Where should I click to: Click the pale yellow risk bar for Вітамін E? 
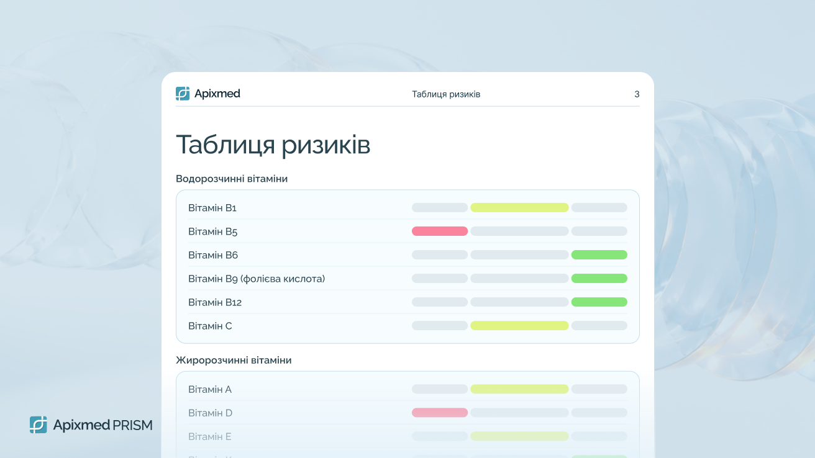(519, 436)
